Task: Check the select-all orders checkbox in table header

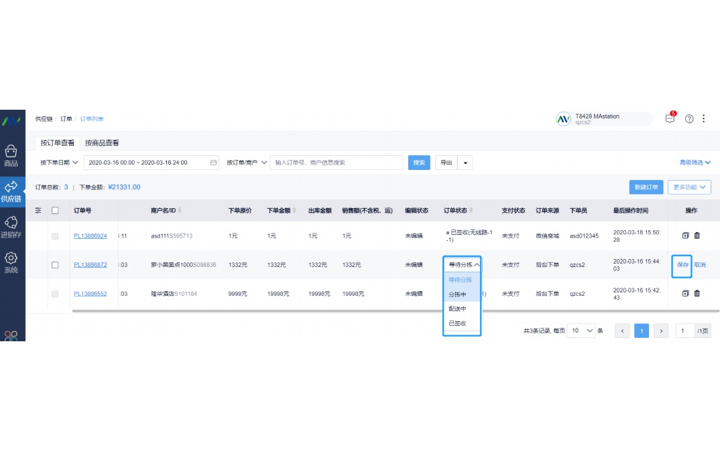Action: point(56,209)
